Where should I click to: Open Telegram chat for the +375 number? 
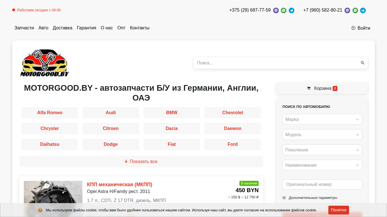[292, 10]
